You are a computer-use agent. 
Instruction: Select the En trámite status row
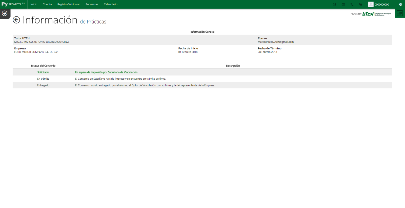[x=43, y=79]
